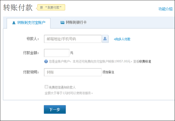Click the text 金额大于等于1元时可以使用该服务
This screenshot has height=121, width=175.
pos(69,93)
